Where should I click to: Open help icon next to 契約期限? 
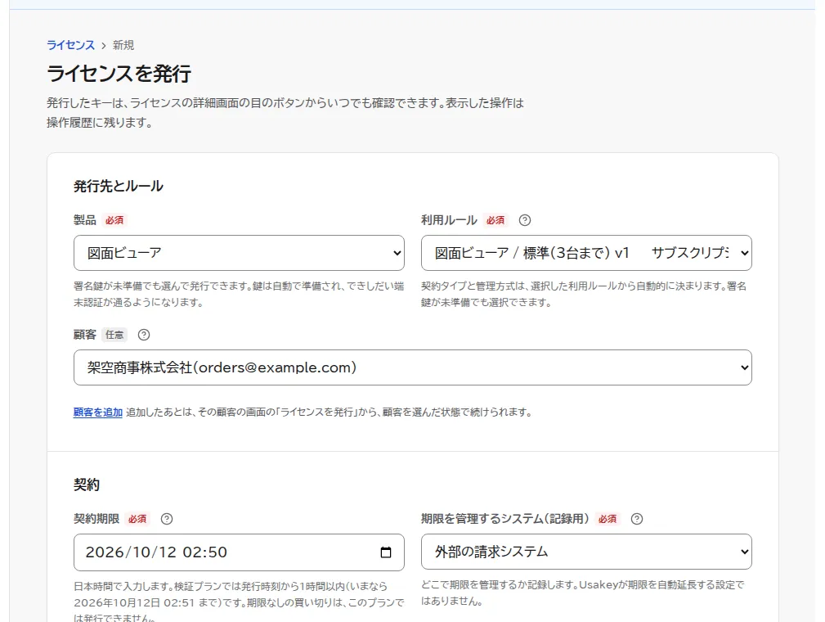coord(167,519)
